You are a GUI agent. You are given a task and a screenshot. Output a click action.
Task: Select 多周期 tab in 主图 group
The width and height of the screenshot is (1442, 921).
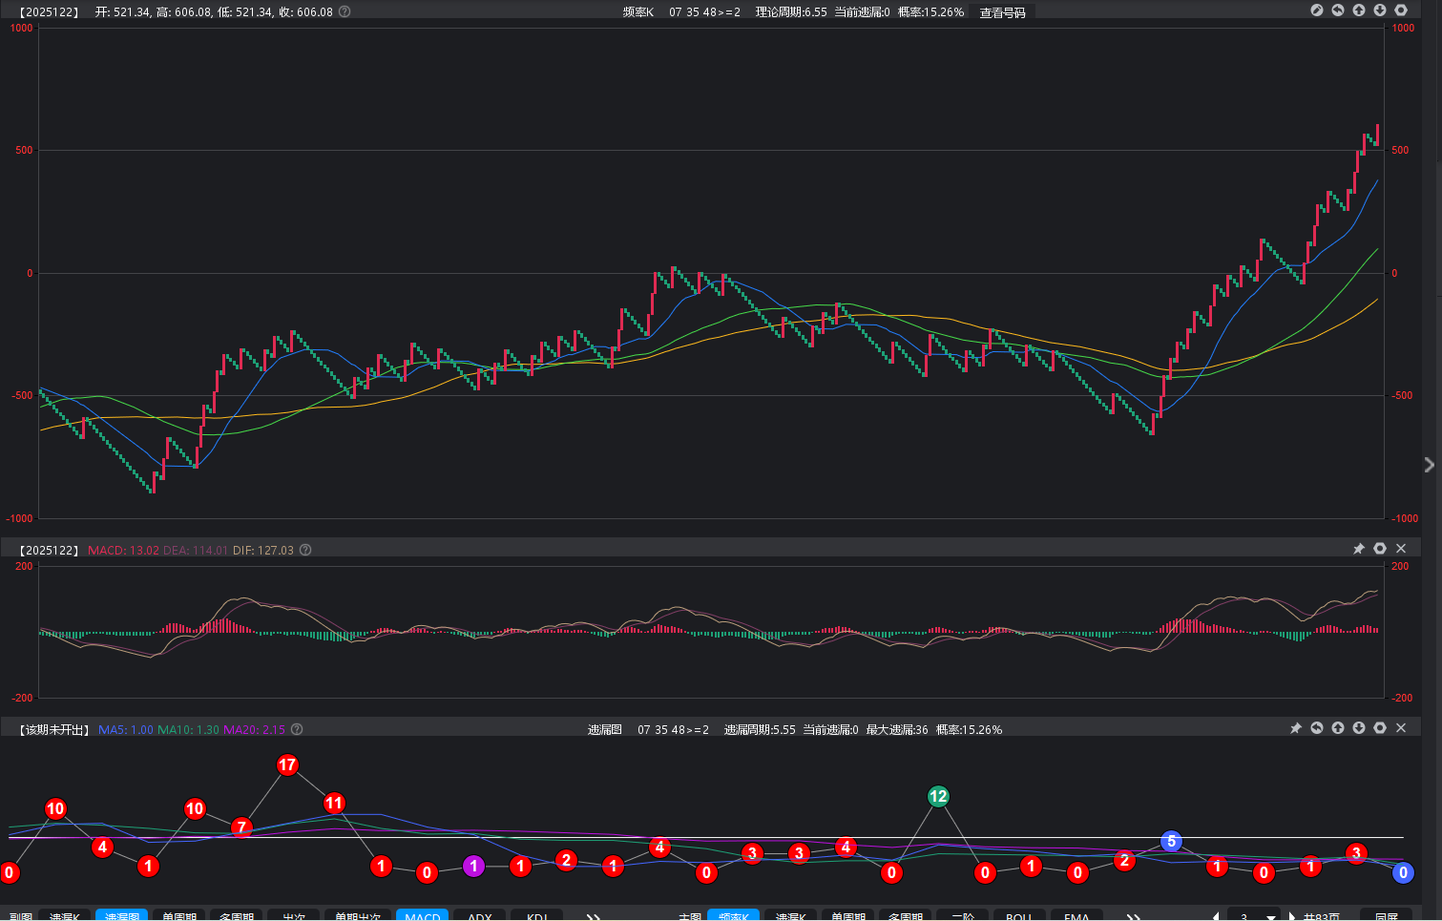(906, 915)
